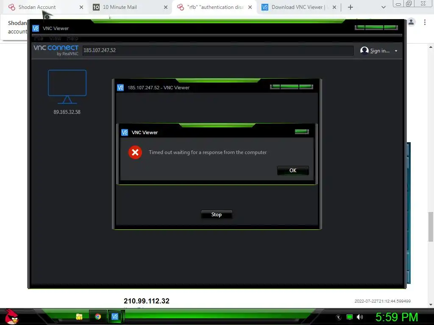This screenshot has width=434, height=325.
Task: Click the bottom scrollbar down arrow
Action: [431, 305]
